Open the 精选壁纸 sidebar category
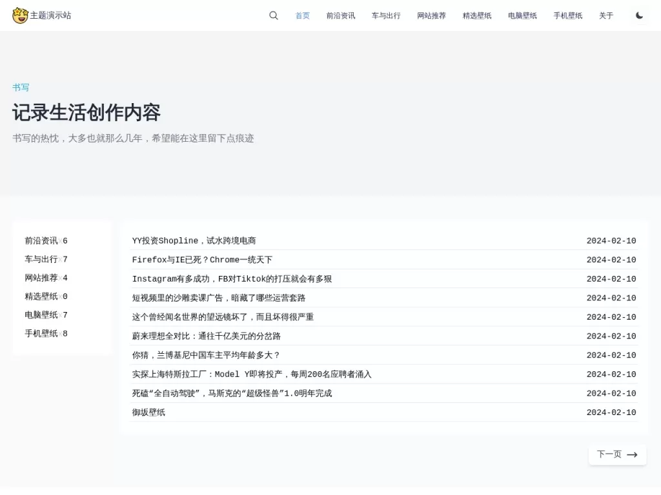The image size is (661, 495). (41, 296)
